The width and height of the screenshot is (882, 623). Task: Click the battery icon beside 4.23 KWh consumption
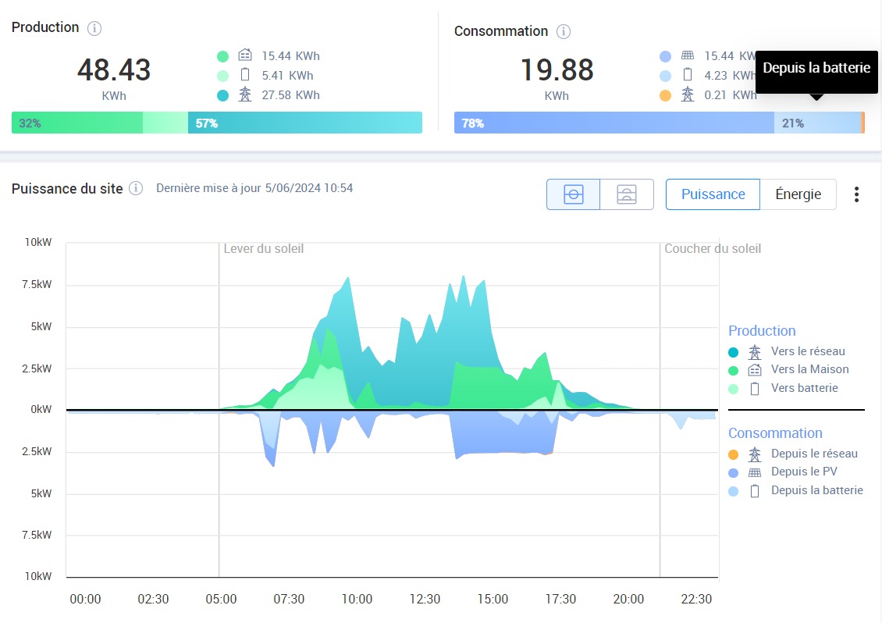(688, 75)
